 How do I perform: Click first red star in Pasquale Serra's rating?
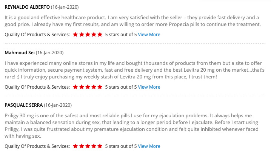pos(75,146)
